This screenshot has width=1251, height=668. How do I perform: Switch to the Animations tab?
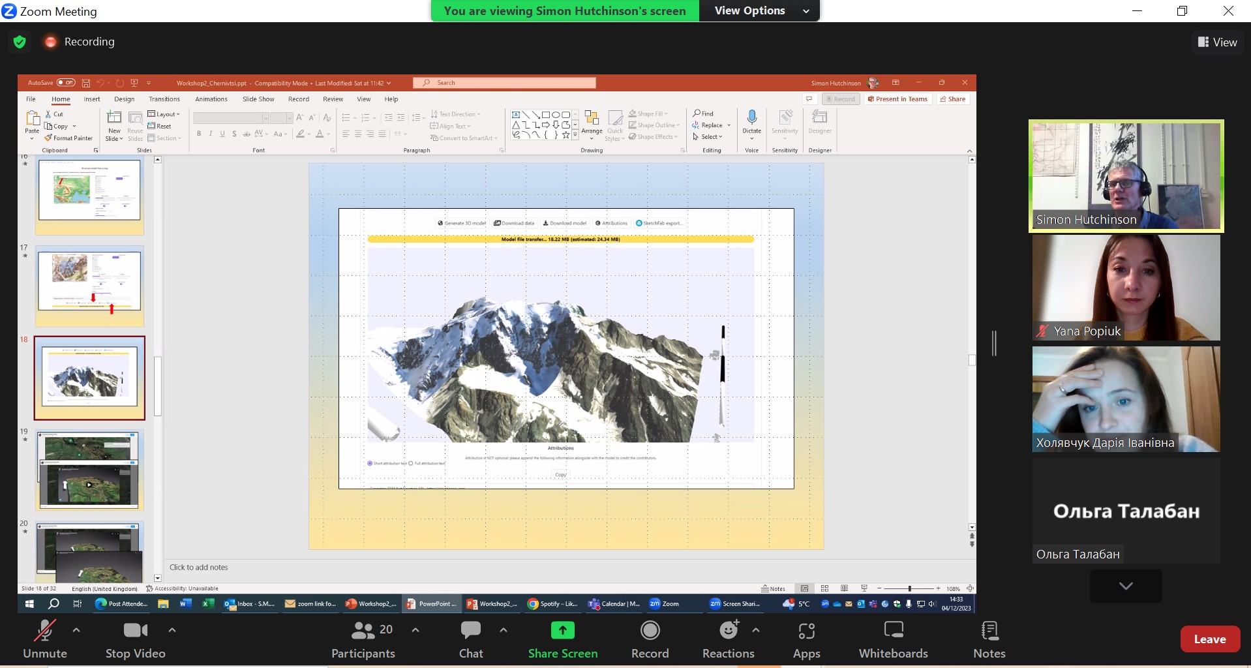tap(211, 99)
